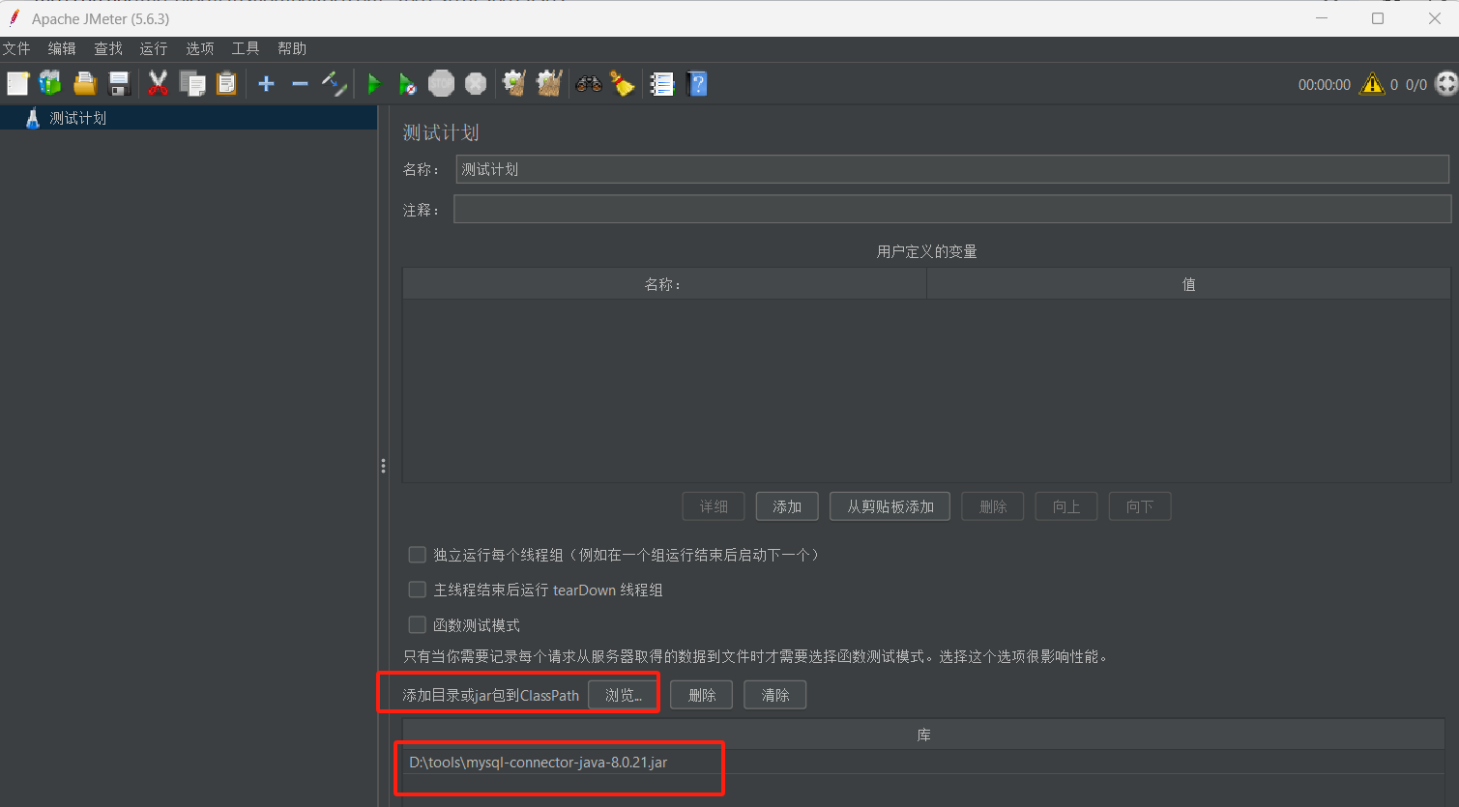
Task: Click the split pane divider handle dots
Action: coord(383,466)
